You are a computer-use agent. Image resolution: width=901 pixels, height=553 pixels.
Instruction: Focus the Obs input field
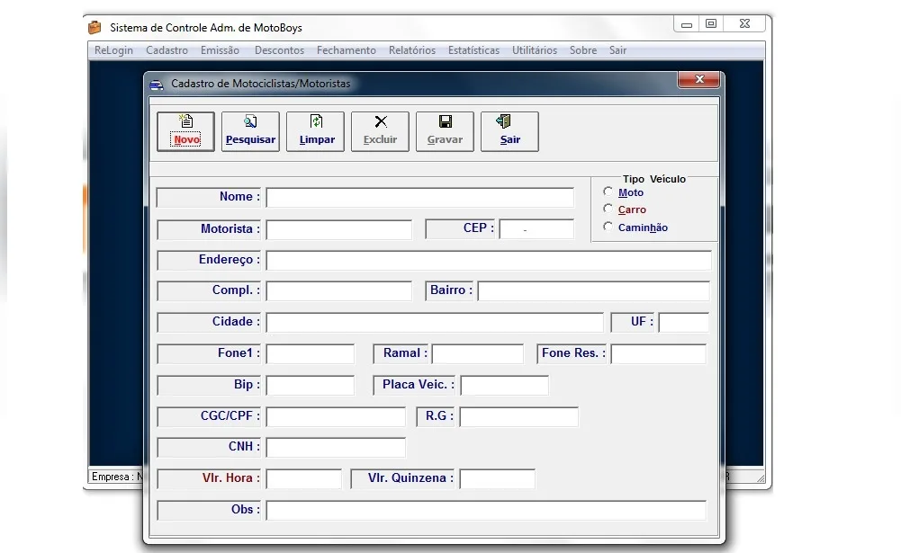[486, 511]
